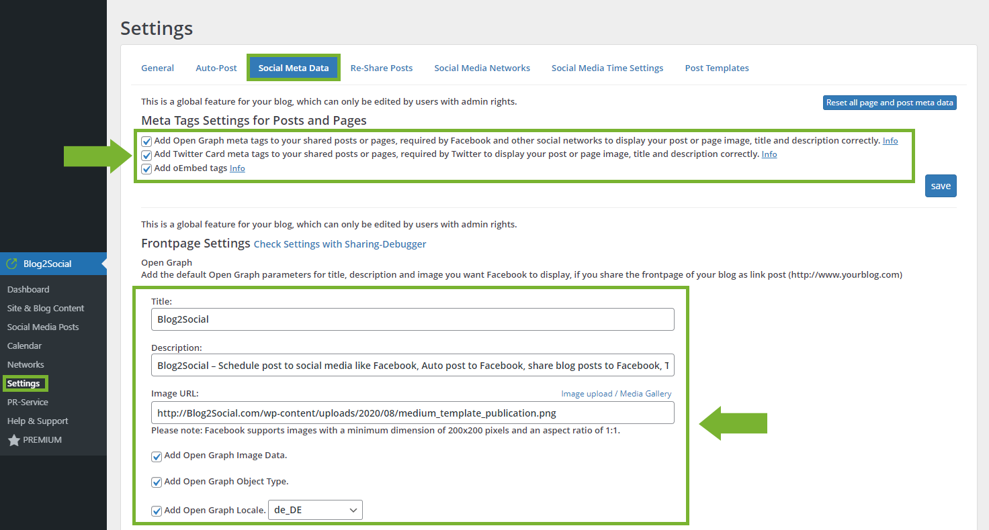Screen dimensions: 989x530
Task: Open the Social Media Networks tab
Action: [482, 68]
